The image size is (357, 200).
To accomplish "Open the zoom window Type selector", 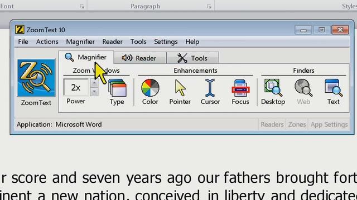I will [117, 91].
